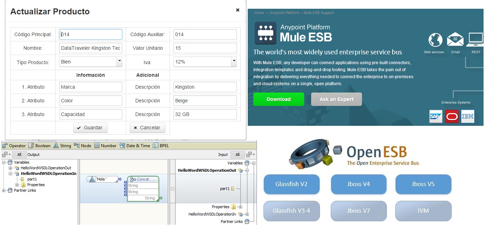The height and width of the screenshot is (225, 486).
Task: Expand Properties folder in the Output tree
Action: pyautogui.click(x=17, y=185)
